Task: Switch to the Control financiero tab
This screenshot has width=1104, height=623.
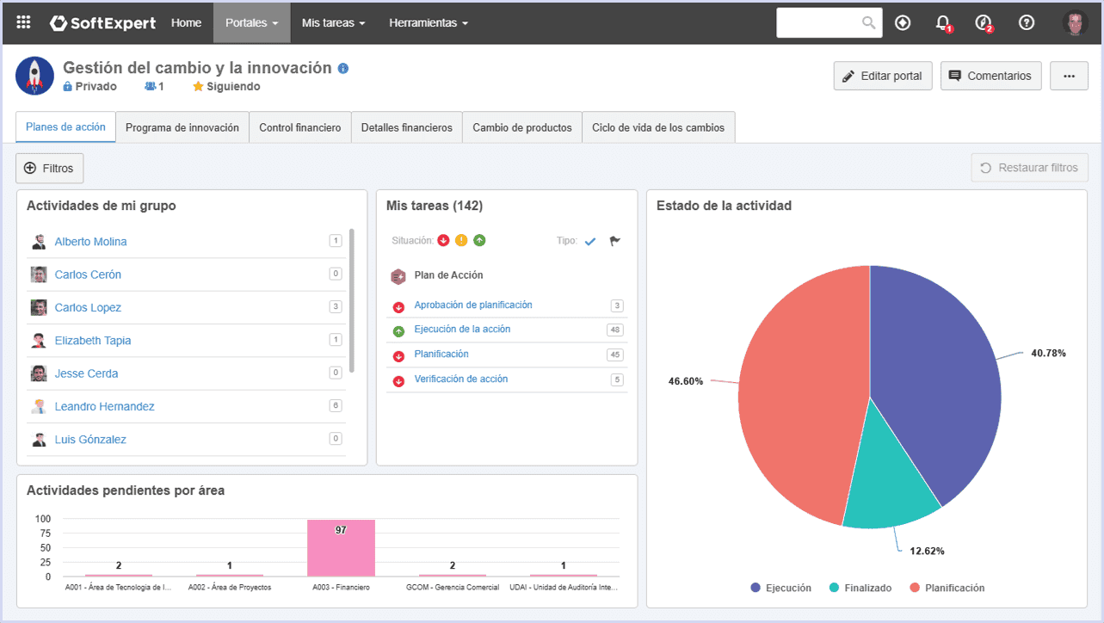Action: point(300,127)
